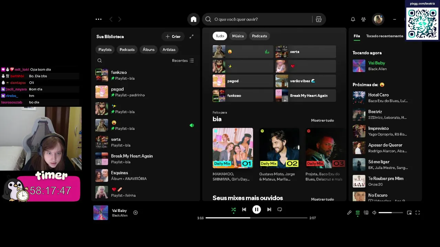Go forward with the right arrow

[x=120, y=19]
